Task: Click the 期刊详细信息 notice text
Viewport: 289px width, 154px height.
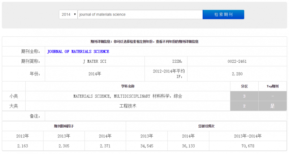Action: click(x=144, y=41)
